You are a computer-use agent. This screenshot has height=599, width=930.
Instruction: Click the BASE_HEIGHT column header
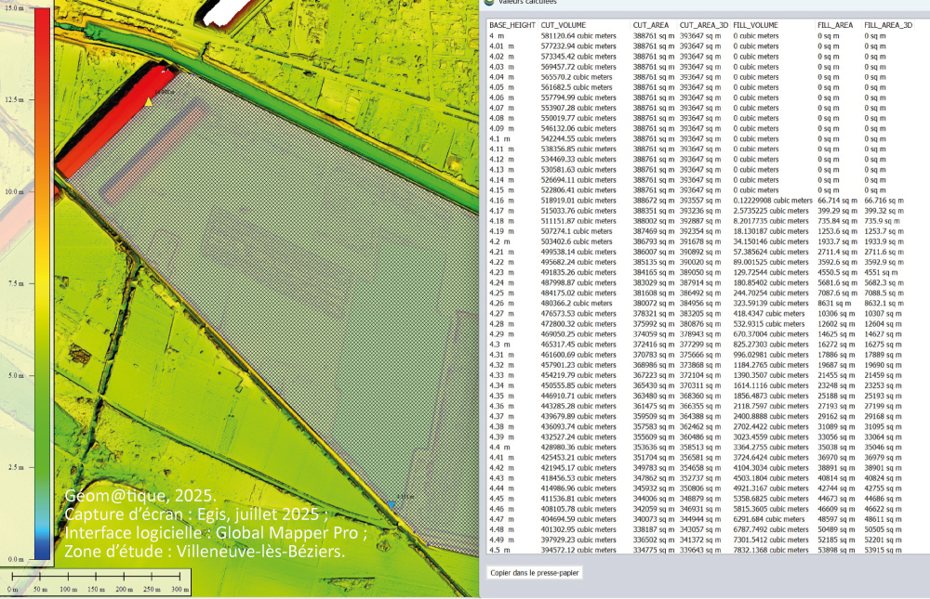coord(511,24)
